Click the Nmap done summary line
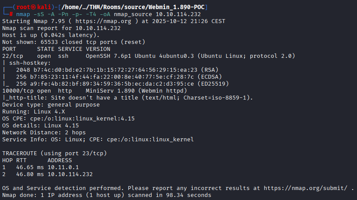 coord(106,195)
